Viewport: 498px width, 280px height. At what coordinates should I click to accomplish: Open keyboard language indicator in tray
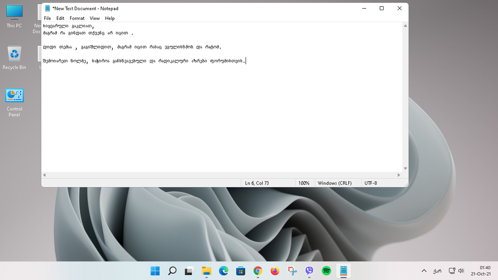pyautogui.click(x=437, y=271)
